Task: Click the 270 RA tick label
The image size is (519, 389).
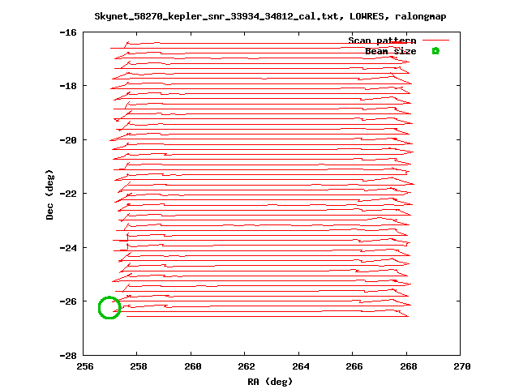Action: (461, 366)
